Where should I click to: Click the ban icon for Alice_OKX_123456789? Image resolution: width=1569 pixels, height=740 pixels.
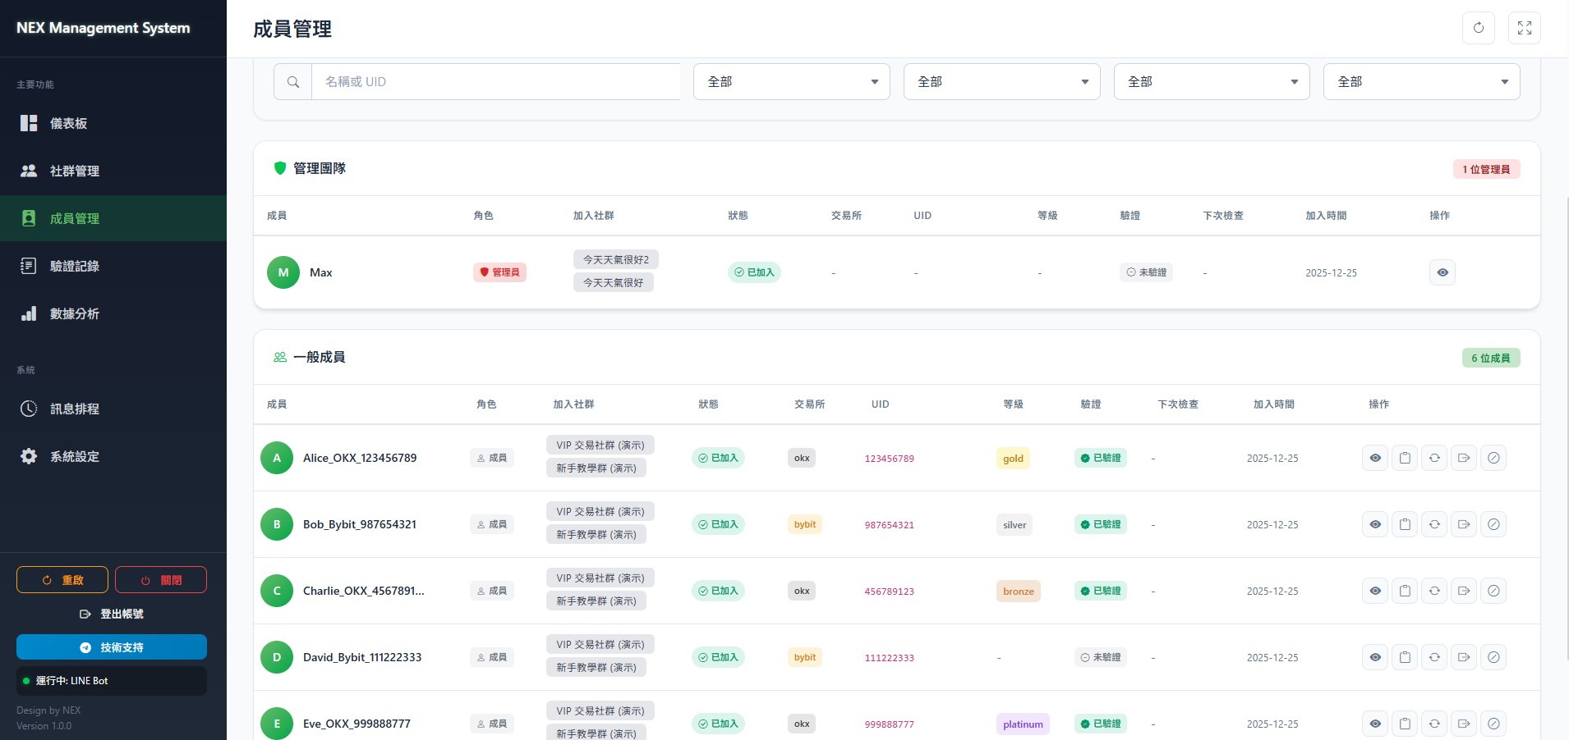(1493, 458)
